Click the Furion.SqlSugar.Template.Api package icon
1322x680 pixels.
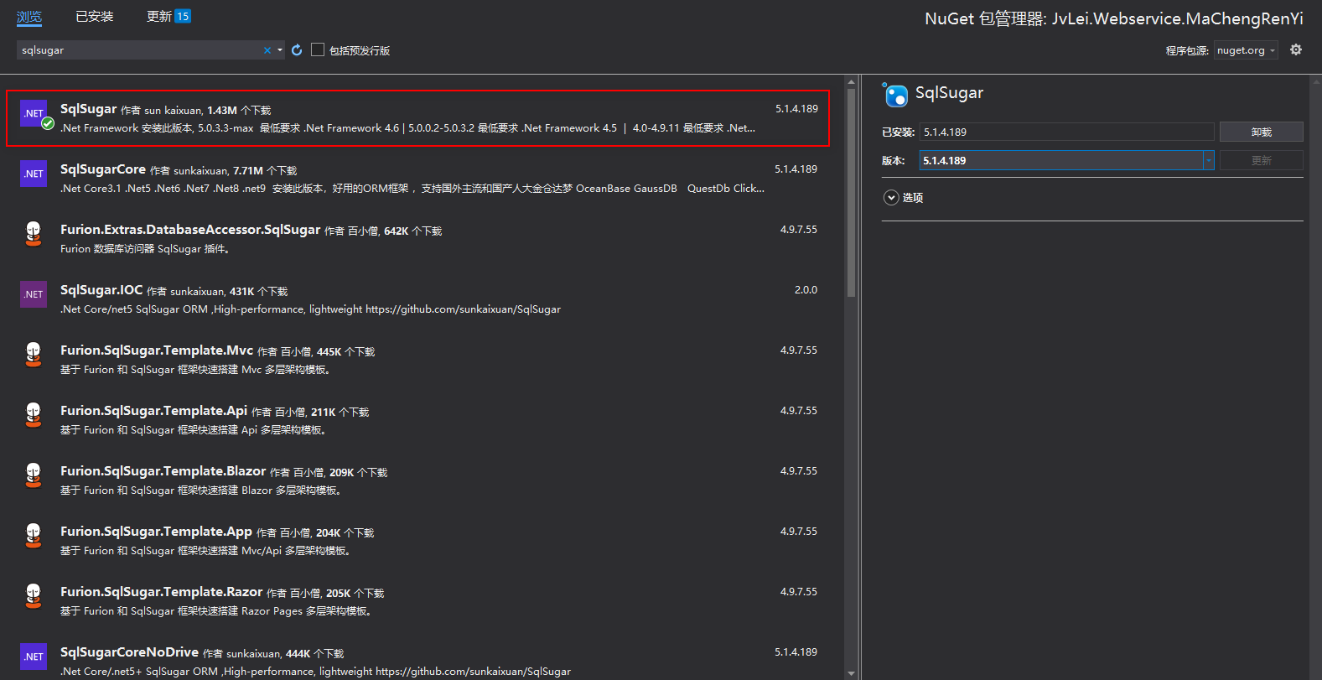point(34,415)
